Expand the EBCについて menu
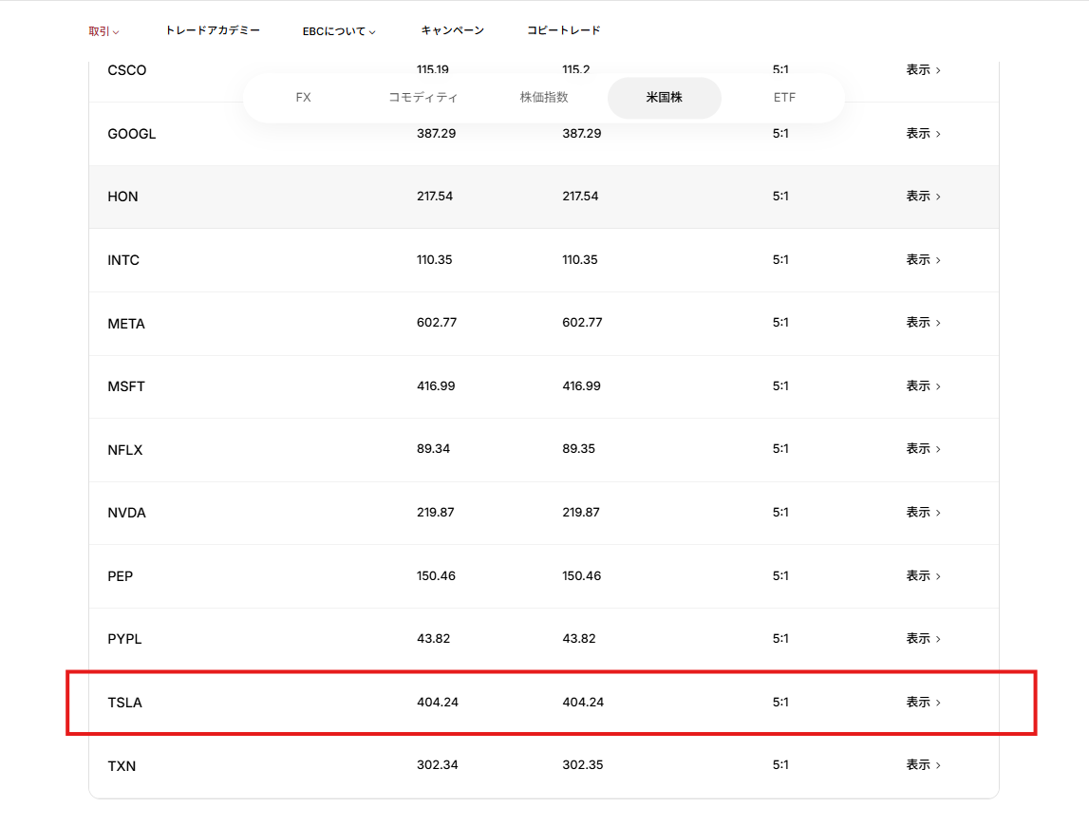 (x=339, y=31)
